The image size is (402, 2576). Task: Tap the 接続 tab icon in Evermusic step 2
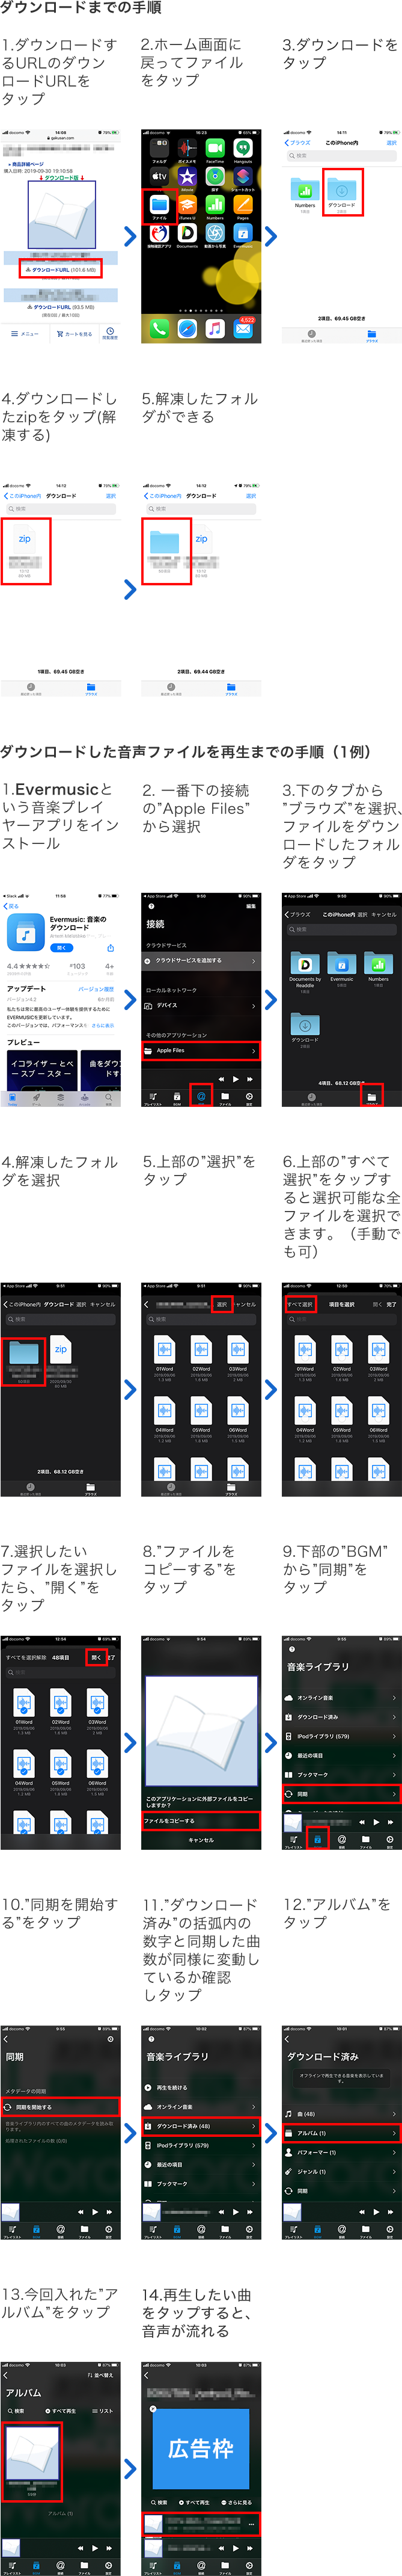(x=201, y=1096)
